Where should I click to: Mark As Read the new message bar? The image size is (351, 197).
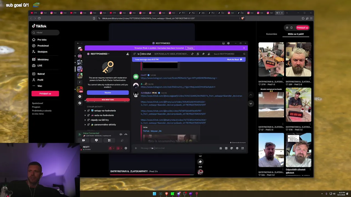coord(234,59)
